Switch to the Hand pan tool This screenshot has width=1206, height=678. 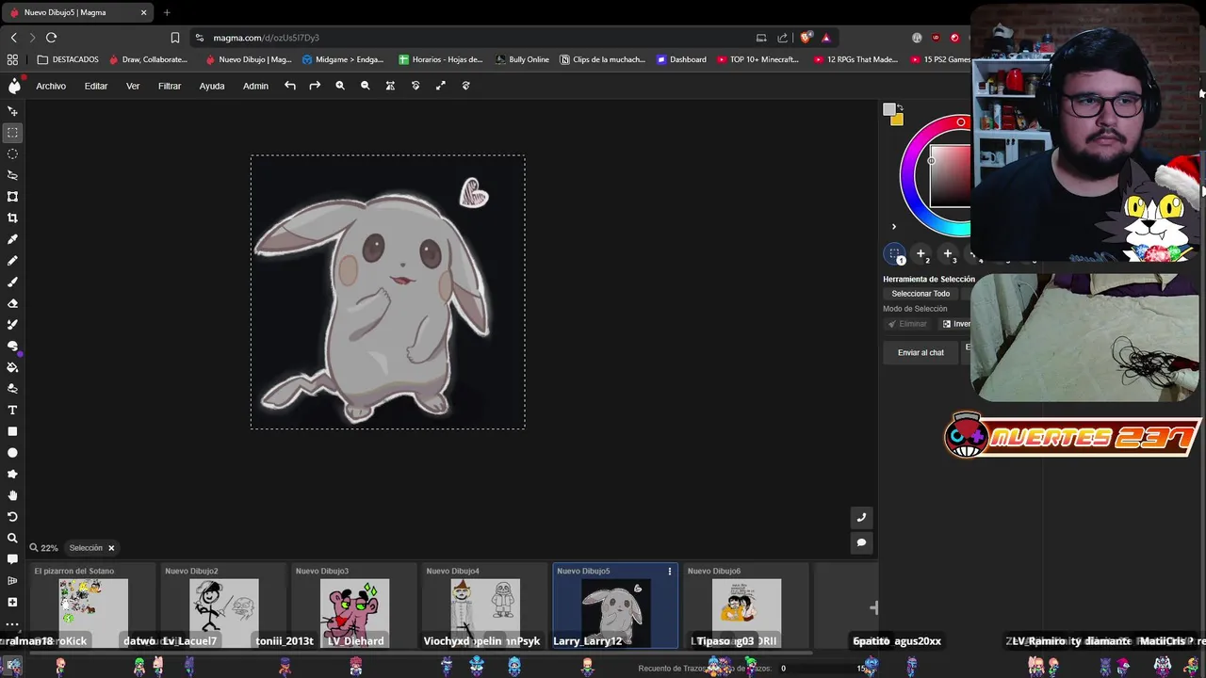[x=12, y=495]
